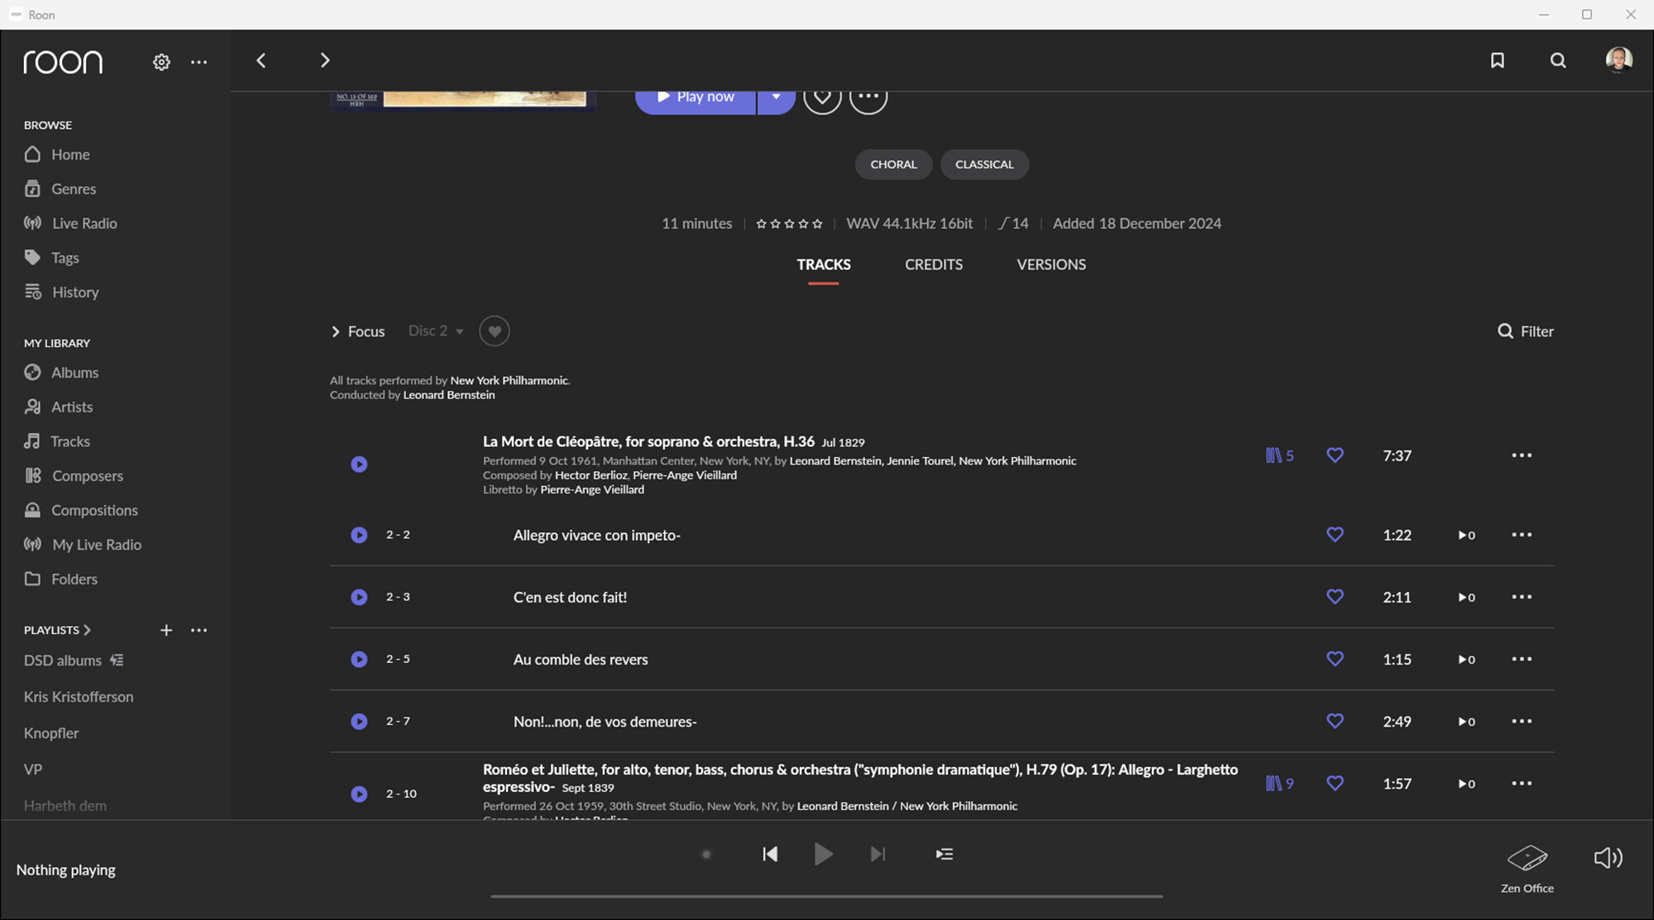1654x920 pixels.
Task: Open Tags in sidebar
Action: (x=52, y=258)
